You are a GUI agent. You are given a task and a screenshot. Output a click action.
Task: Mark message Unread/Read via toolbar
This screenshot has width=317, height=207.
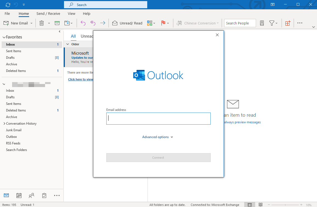127,23
